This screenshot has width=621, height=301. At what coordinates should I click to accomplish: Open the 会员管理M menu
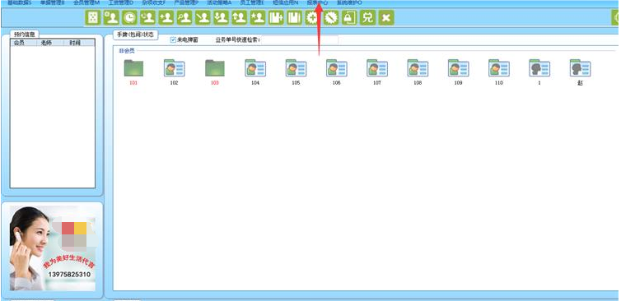(86, 2)
